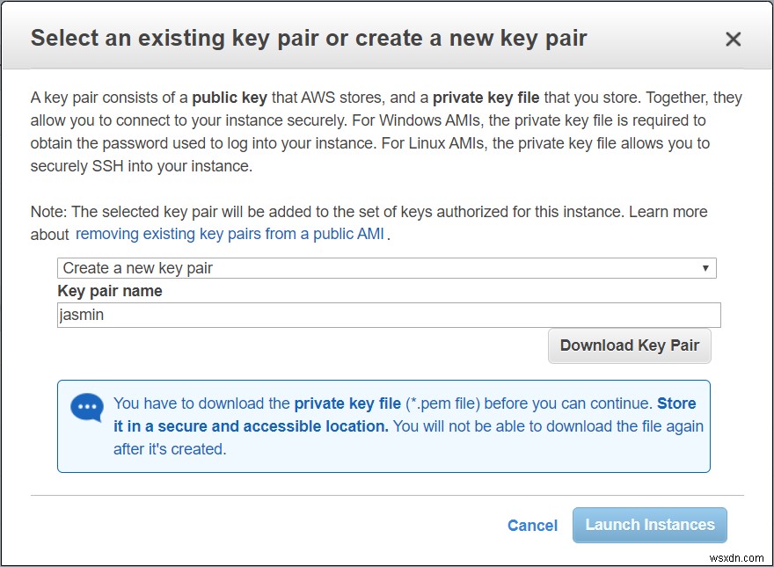774x567 pixels.
Task: Close the key pair dialog using the X
Action: click(733, 39)
